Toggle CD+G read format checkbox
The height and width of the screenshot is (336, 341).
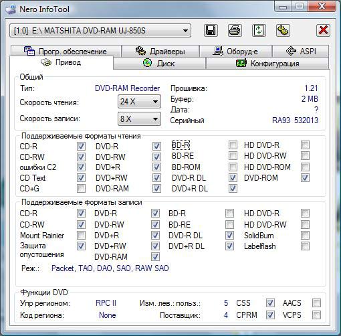click(81, 189)
